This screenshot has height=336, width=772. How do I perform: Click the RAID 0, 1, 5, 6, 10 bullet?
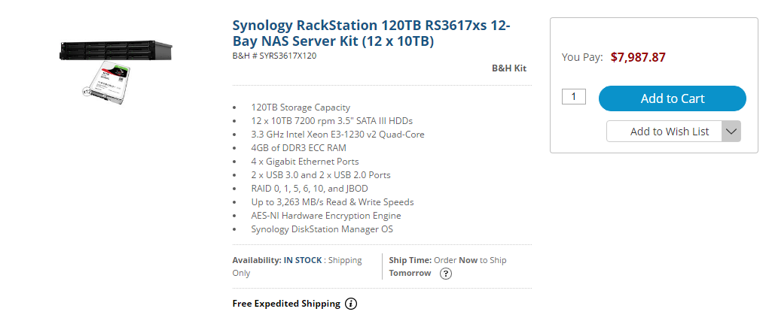click(x=310, y=189)
